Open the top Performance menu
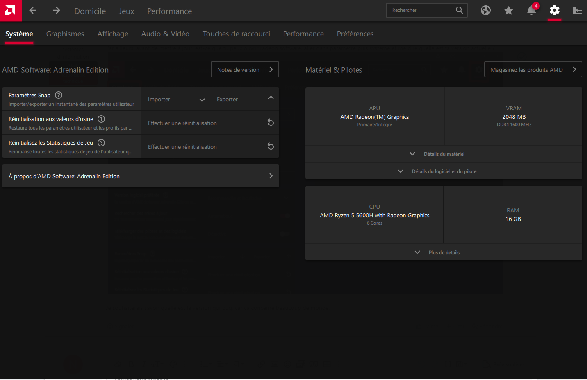Image resolution: width=587 pixels, height=380 pixels. coord(170,11)
